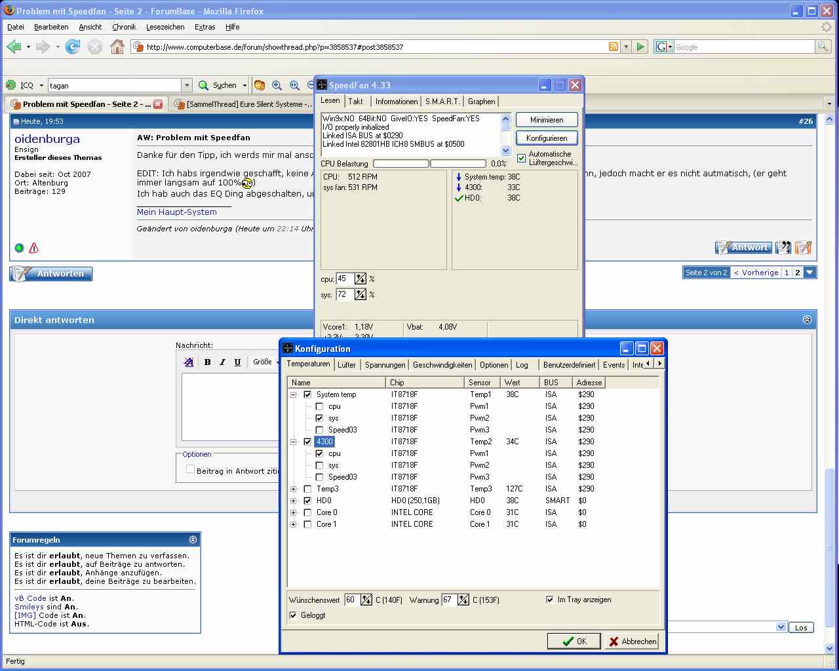Check the Core 0 checkbox

307,512
